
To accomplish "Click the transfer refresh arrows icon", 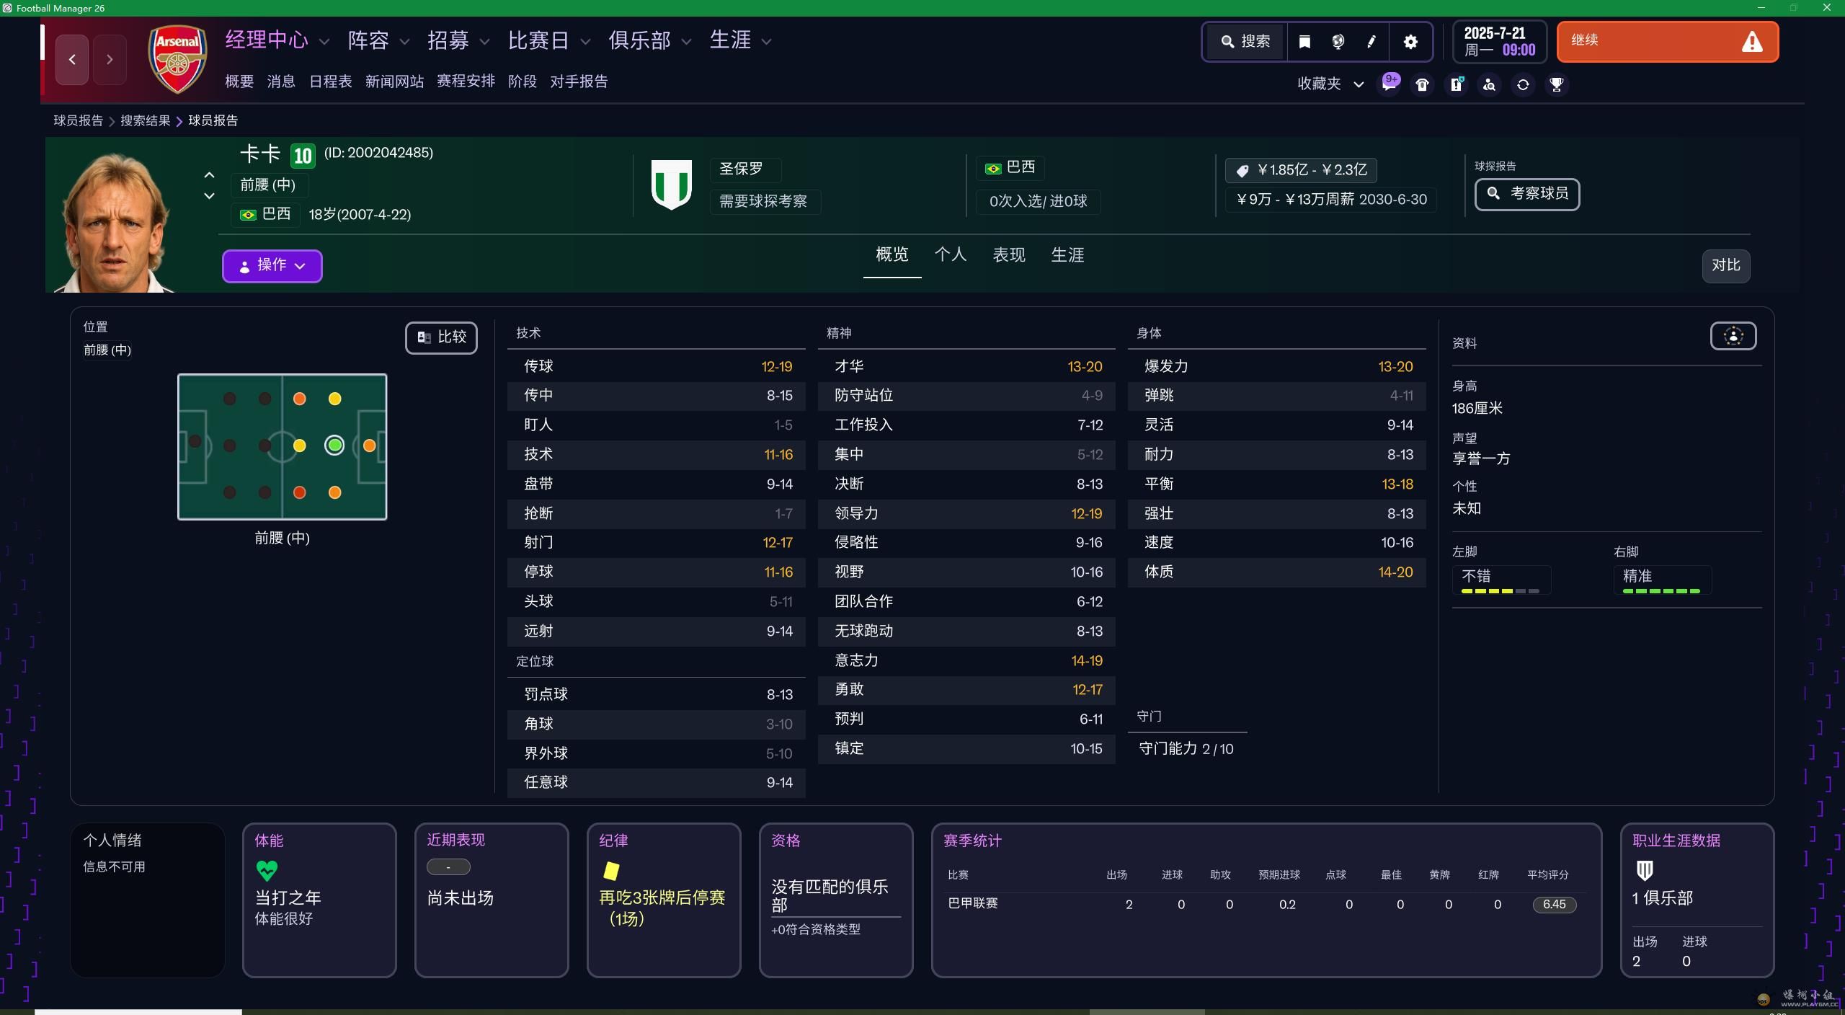I will point(1523,85).
